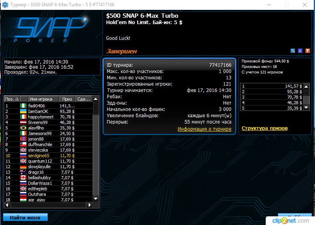The height and width of the screenshot is (225, 315).
Task: Select player row serdgino65
Action: tap(48, 156)
